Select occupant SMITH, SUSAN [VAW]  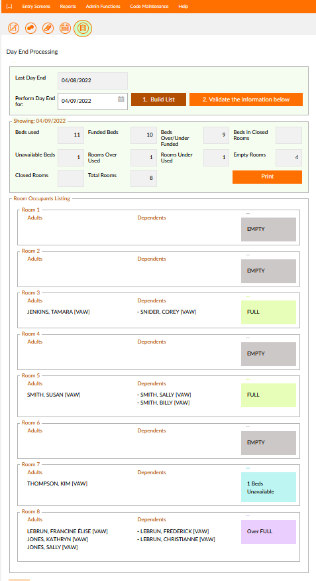pyautogui.click(x=54, y=395)
